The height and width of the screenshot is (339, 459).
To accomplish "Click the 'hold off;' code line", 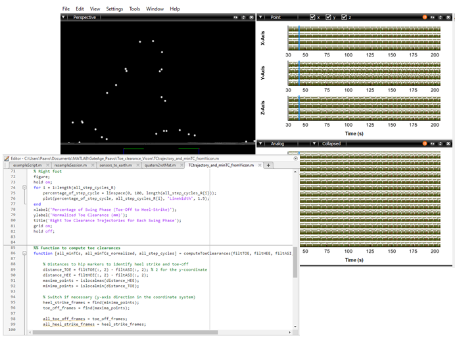I will [44, 231].
